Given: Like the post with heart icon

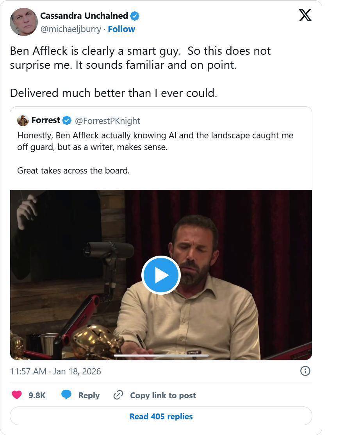Looking at the screenshot, I should coord(17,395).
